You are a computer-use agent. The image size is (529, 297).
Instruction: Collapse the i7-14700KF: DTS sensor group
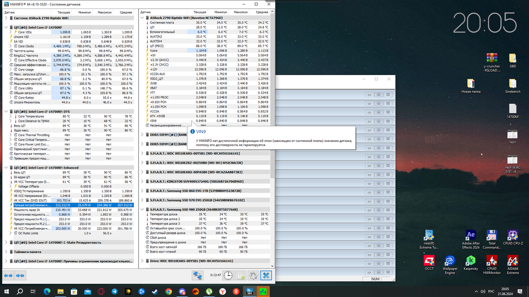tap(6, 111)
